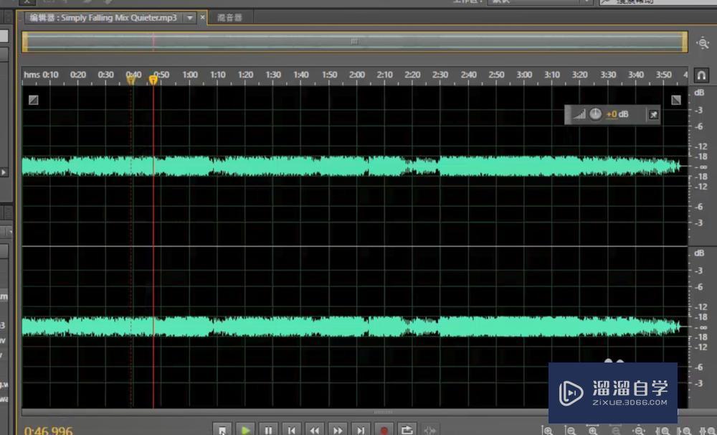Click the left yellow edge of overview bar

[24, 42]
